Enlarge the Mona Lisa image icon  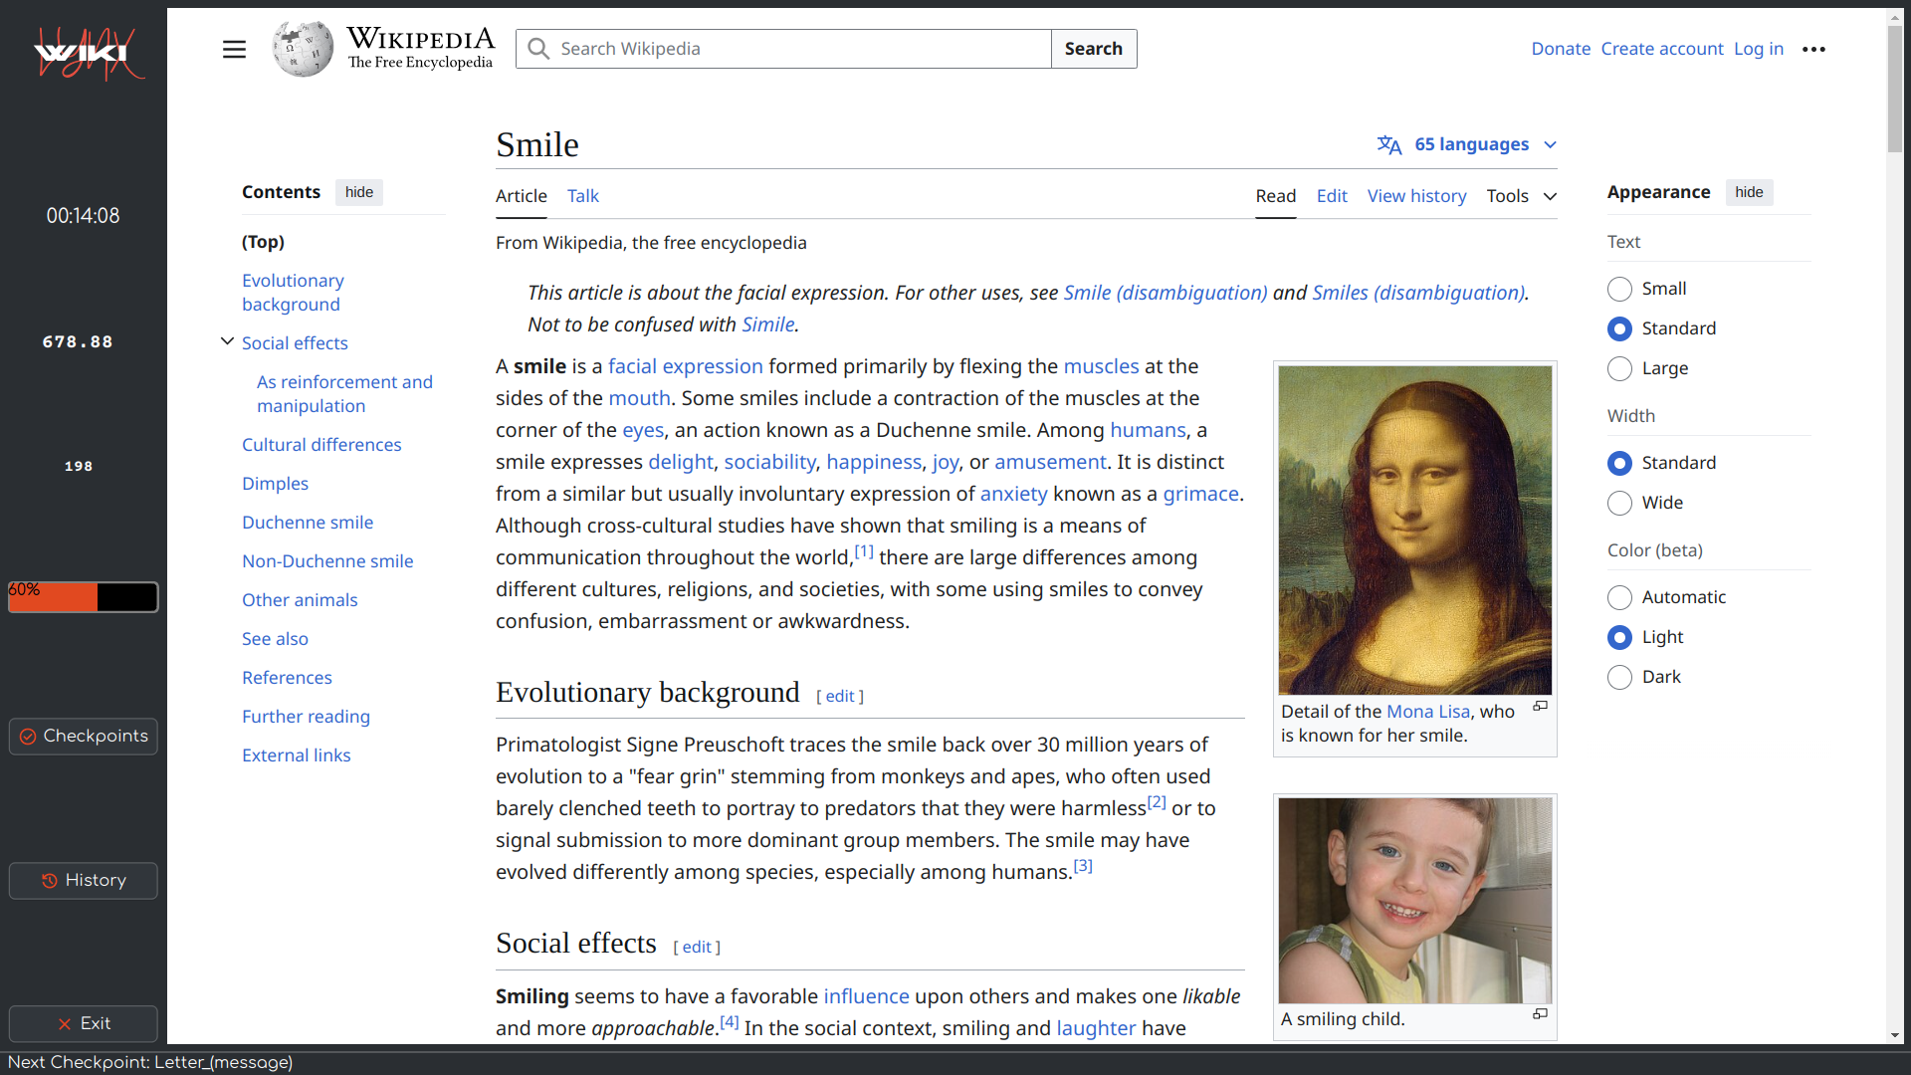[x=1540, y=706]
